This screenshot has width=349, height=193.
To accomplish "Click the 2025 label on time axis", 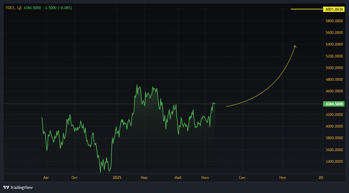I will tap(117, 178).
